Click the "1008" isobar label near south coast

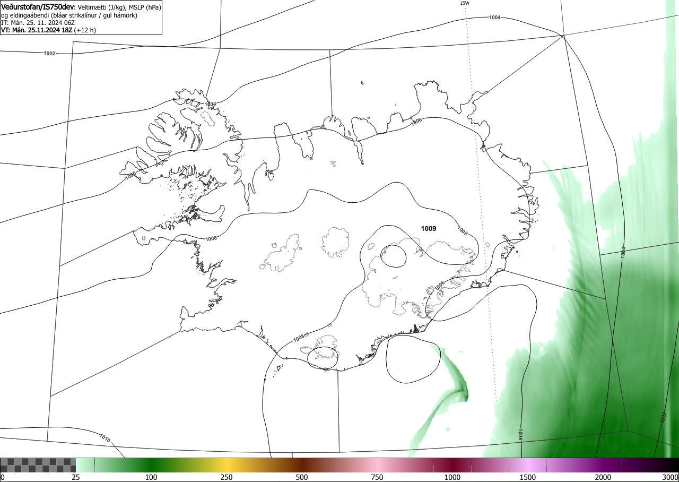(x=299, y=338)
